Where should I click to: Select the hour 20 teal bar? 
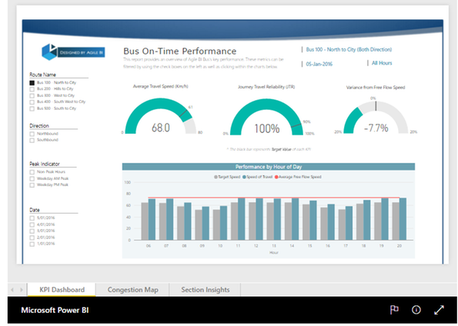click(403, 219)
